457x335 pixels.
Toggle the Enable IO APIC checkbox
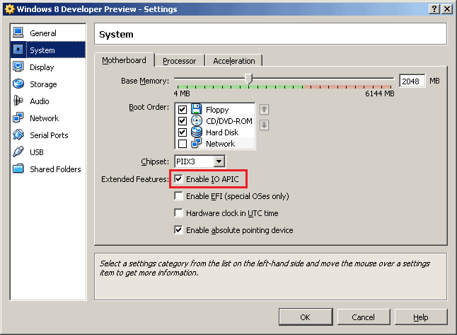pyautogui.click(x=178, y=178)
